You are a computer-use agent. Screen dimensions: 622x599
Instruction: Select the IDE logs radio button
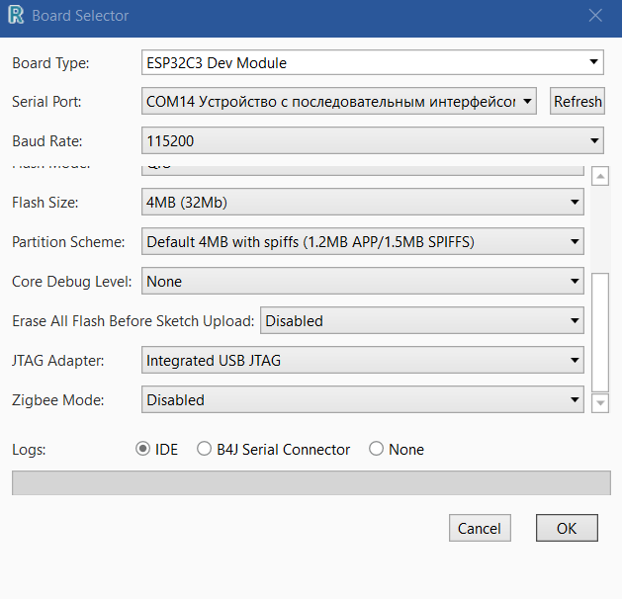pos(143,449)
